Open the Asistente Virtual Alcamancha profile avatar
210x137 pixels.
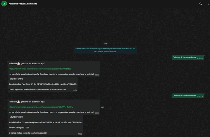(x=4, y=4)
